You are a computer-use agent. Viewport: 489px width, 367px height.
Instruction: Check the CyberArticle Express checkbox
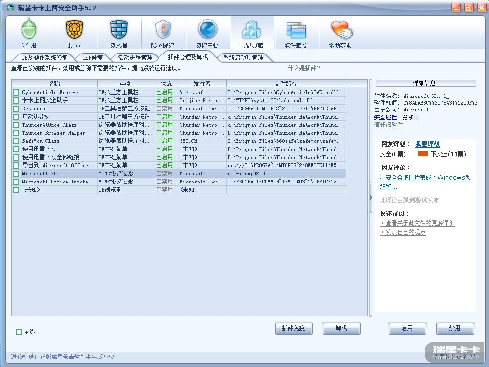click(16, 92)
